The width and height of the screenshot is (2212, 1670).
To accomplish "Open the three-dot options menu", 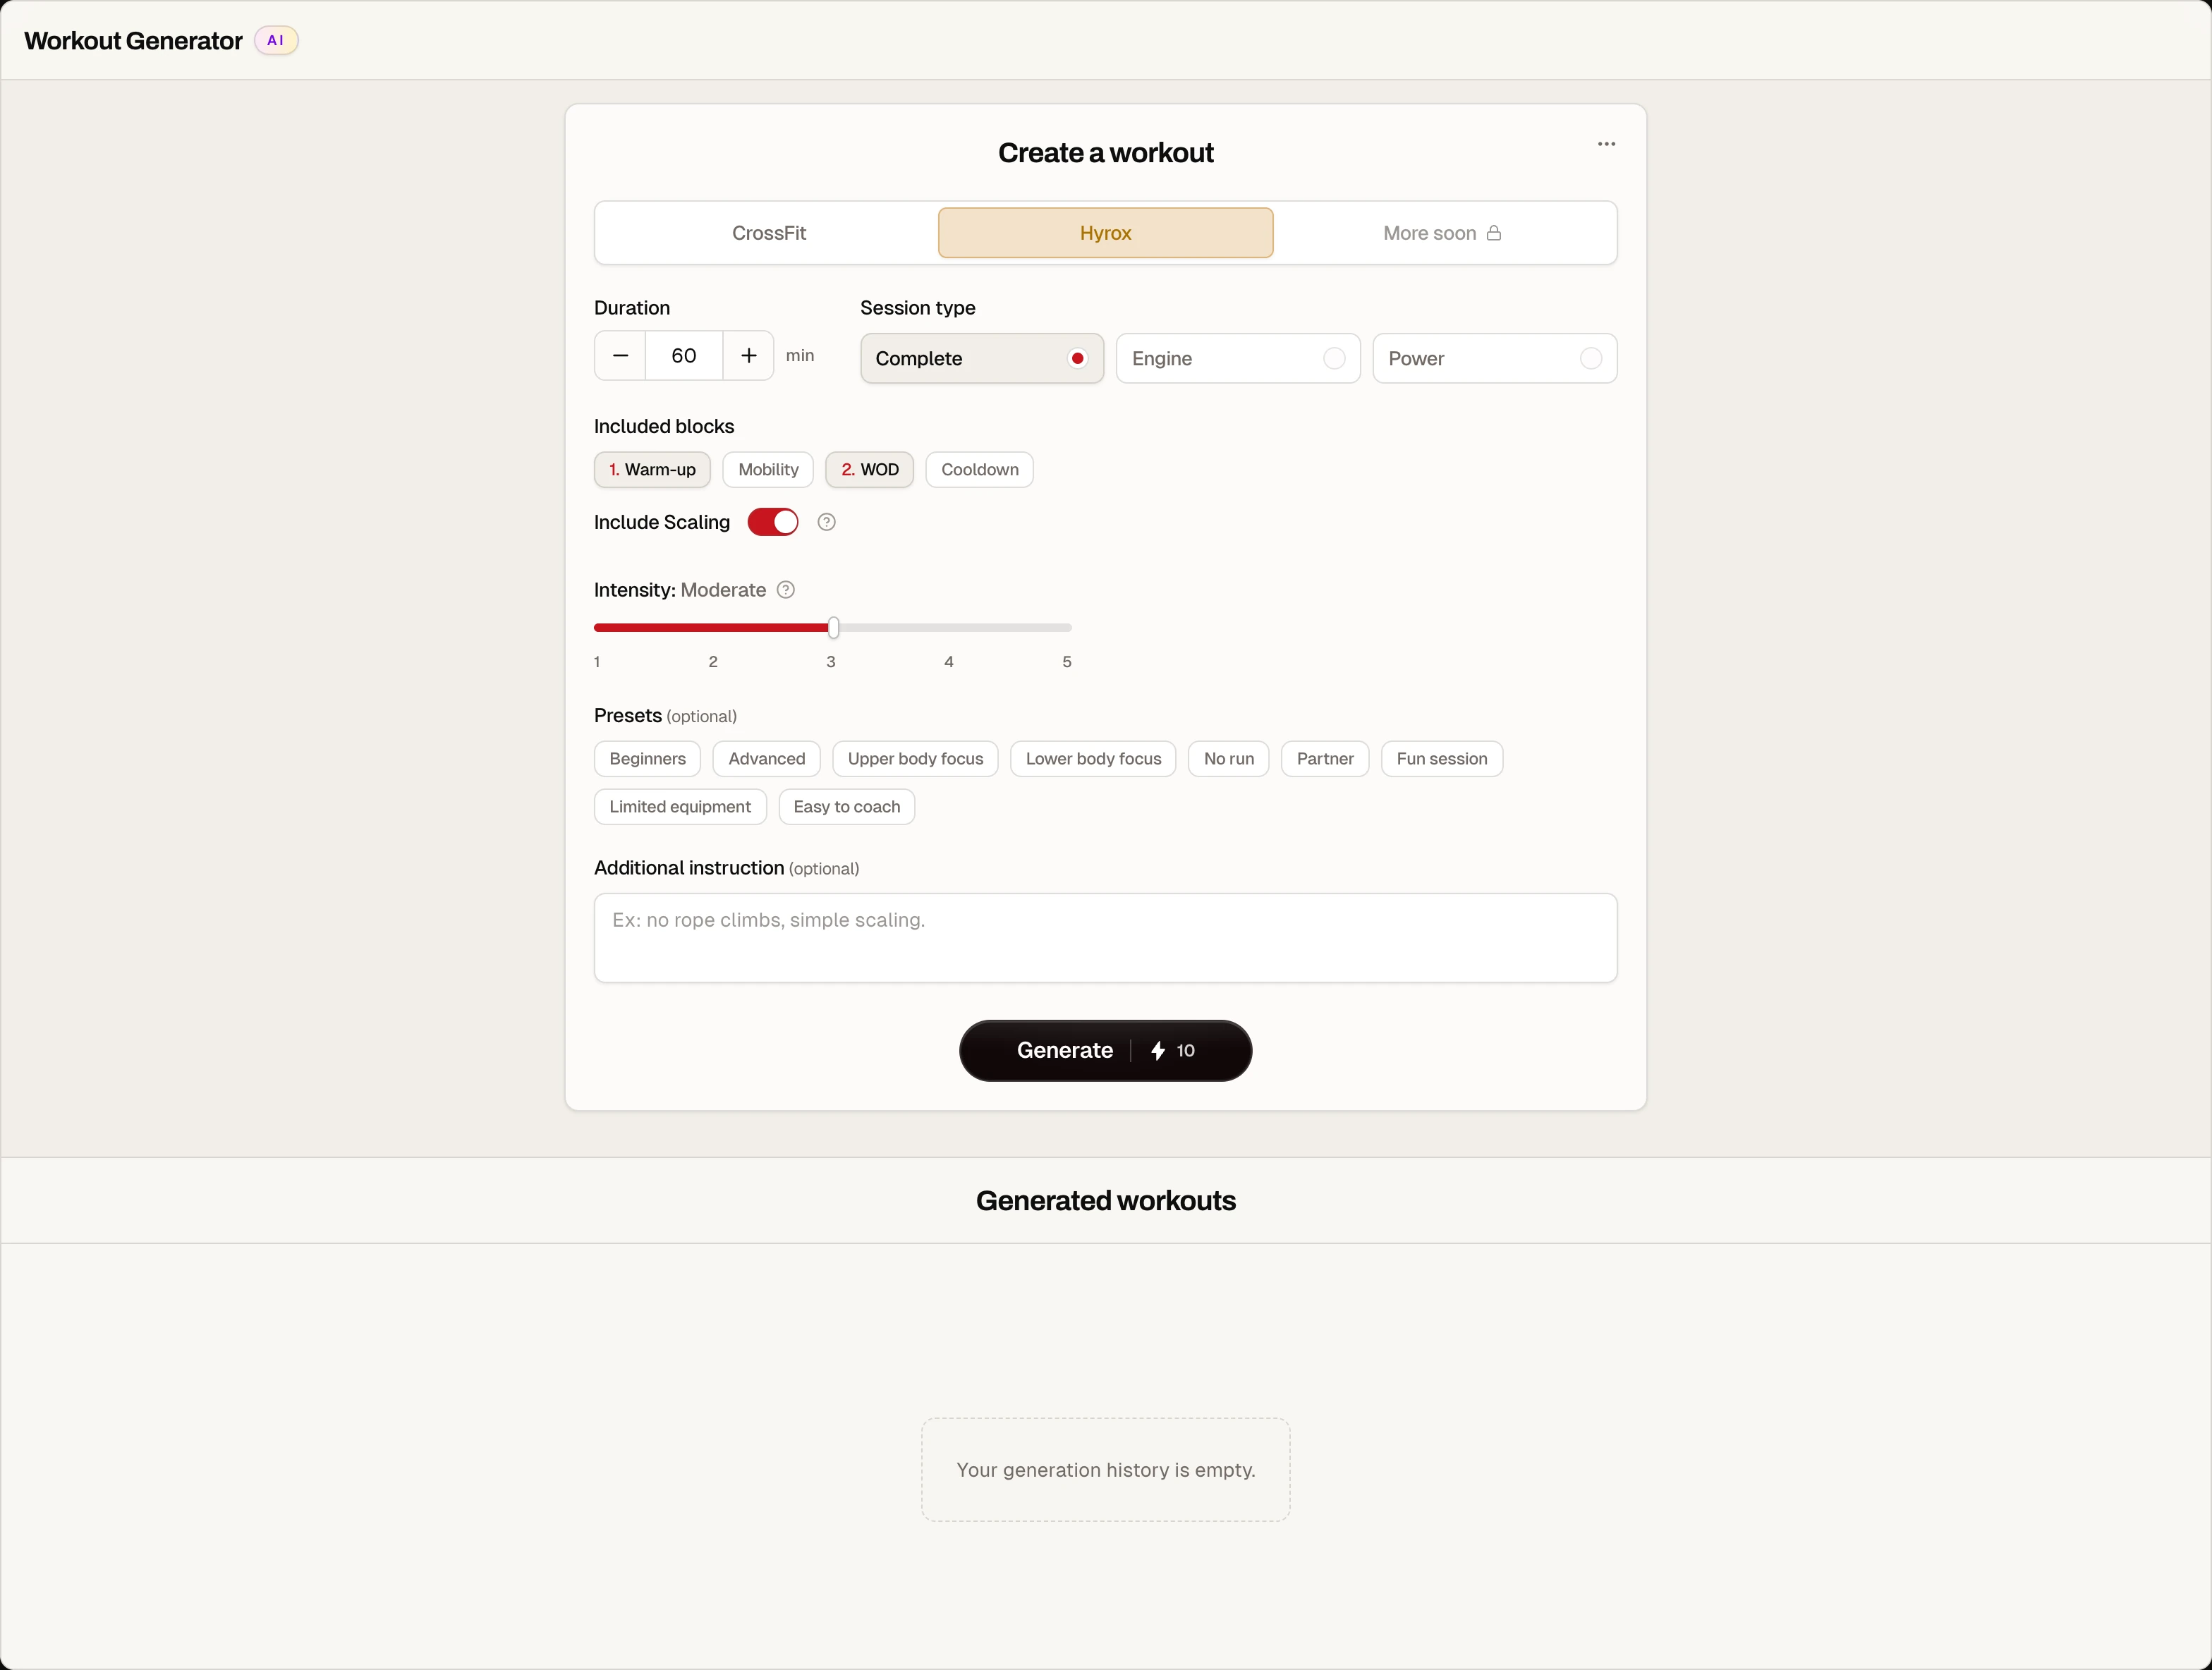I will coord(1606,144).
